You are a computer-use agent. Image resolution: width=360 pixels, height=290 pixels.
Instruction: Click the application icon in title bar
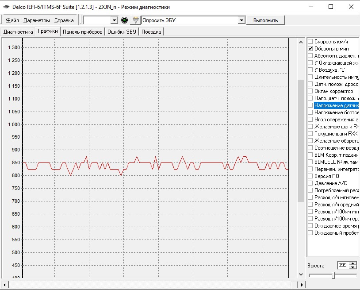pos(6,7)
